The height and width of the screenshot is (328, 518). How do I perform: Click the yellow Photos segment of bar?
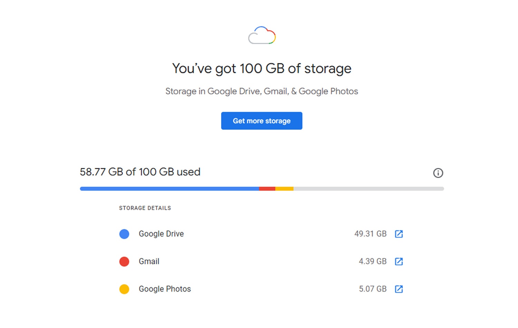pyautogui.click(x=284, y=188)
